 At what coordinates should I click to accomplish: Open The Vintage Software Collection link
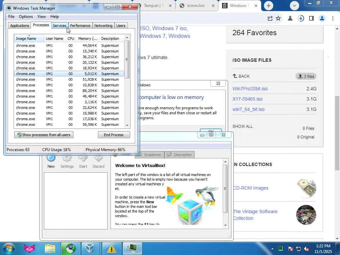(x=255, y=215)
